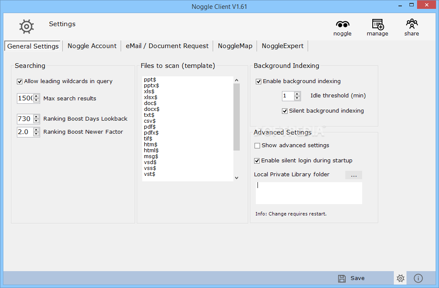439x288 pixels.
Task: Open the NoggleMap tab
Action: tap(235, 46)
